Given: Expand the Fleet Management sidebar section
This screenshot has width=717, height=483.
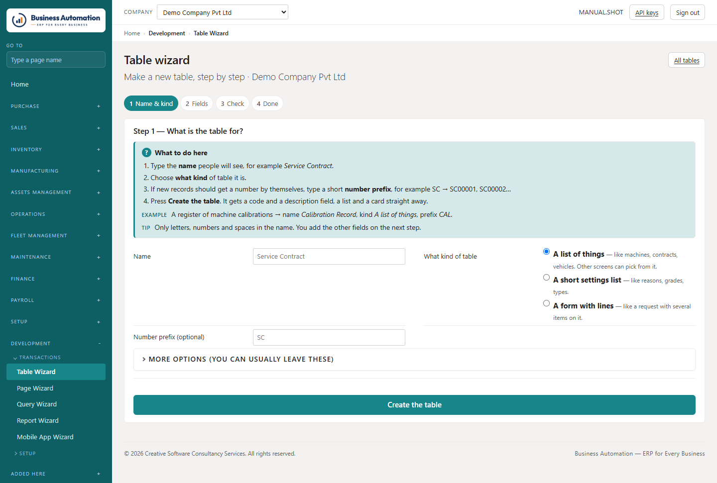Looking at the screenshot, I should [x=56, y=236].
